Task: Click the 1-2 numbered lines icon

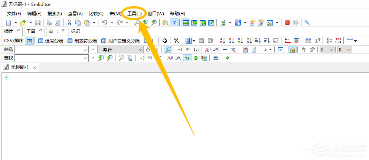Action: [329, 41]
